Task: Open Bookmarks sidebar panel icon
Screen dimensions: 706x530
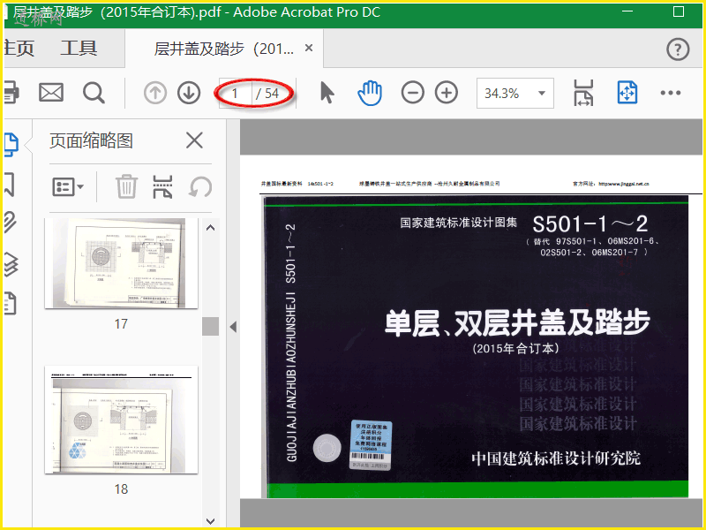Action: pos(10,185)
